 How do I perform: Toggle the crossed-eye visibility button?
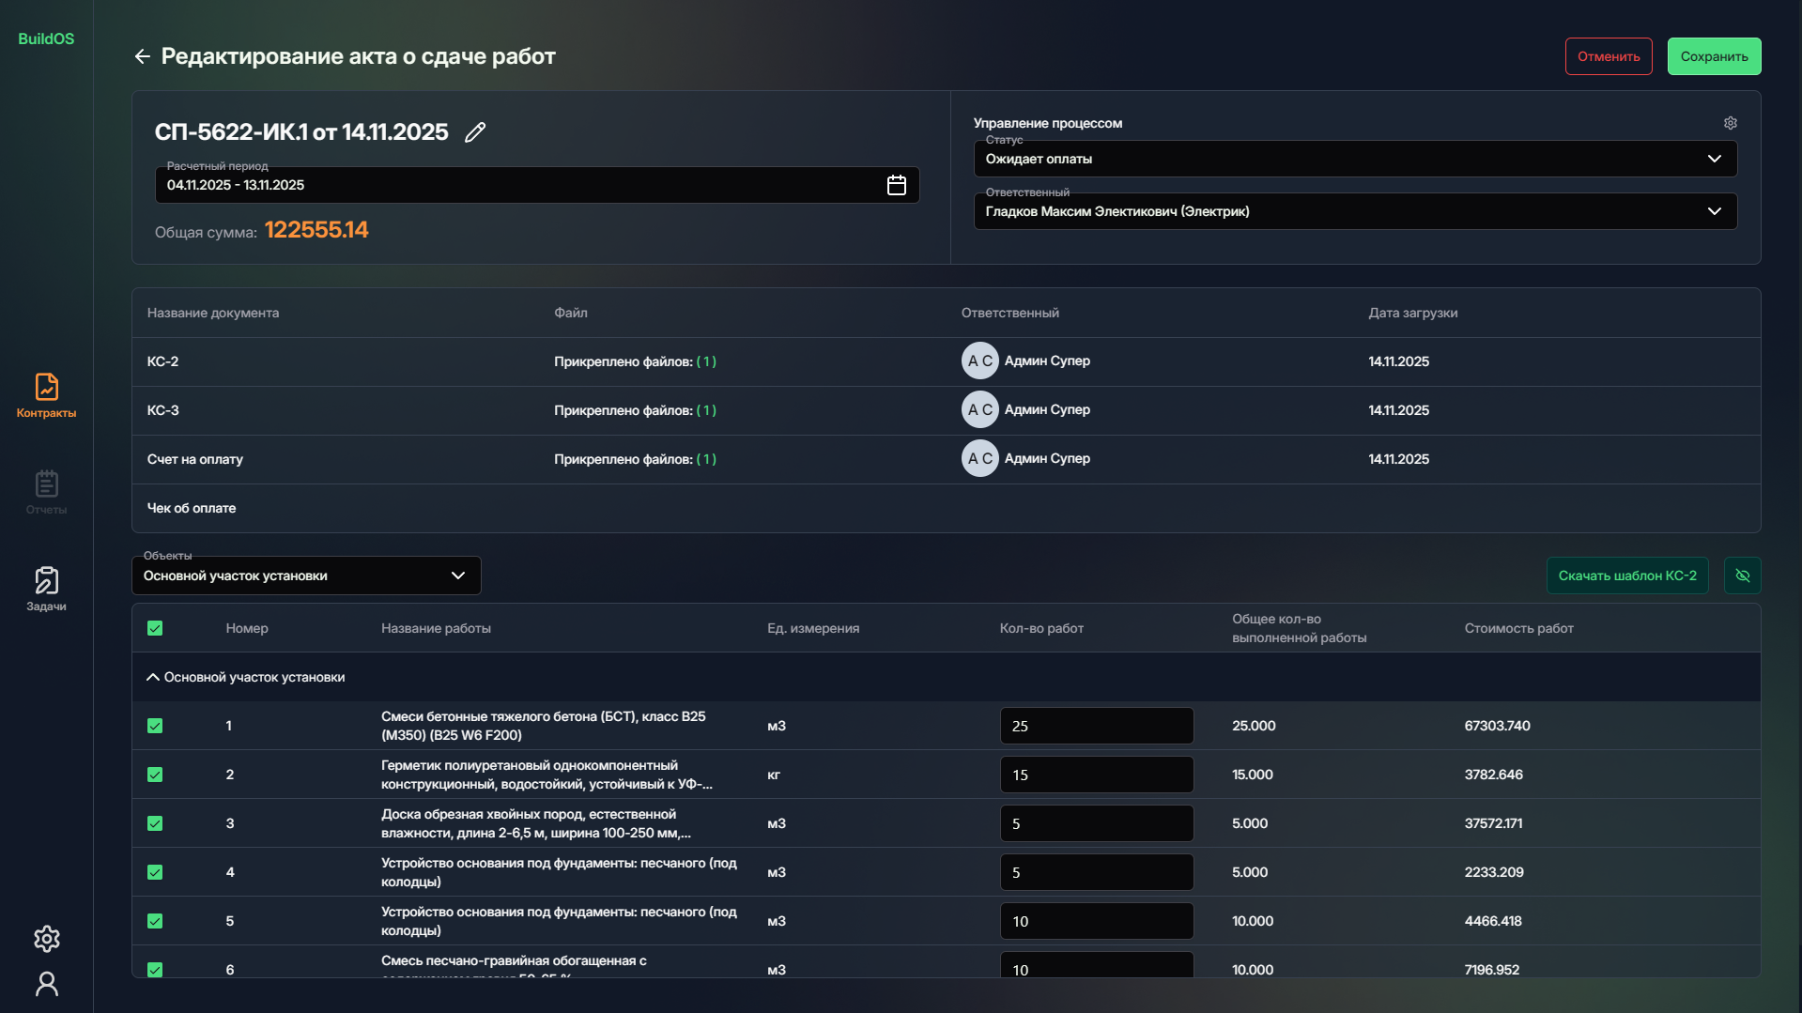tap(1742, 576)
